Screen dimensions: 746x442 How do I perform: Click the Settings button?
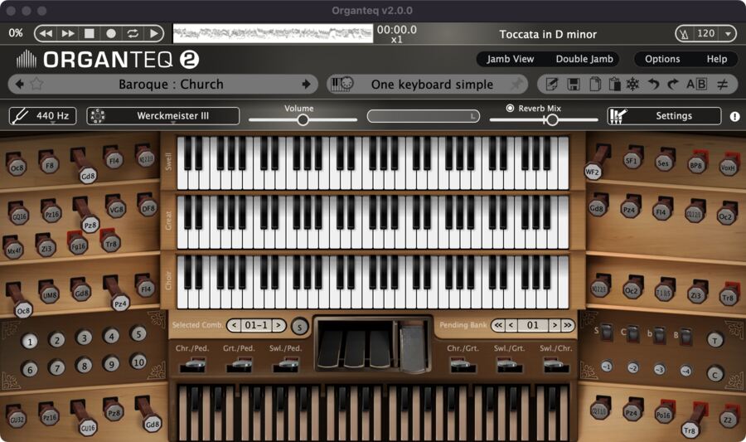673,116
